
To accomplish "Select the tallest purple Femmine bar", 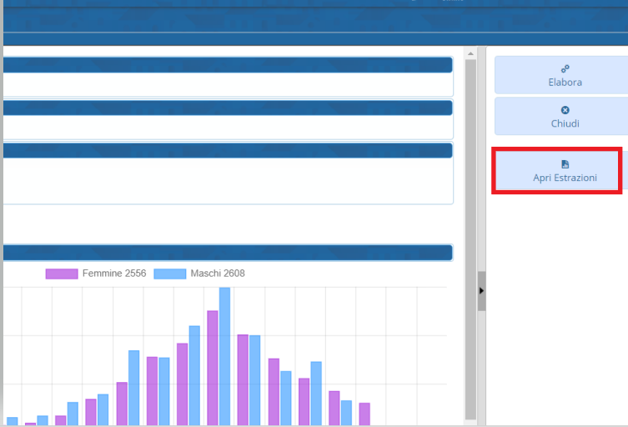I will pyautogui.click(x=213, y=367).
